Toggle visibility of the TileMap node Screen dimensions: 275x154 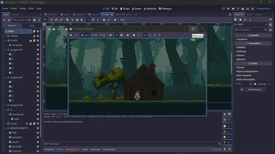tap(38, 36)
